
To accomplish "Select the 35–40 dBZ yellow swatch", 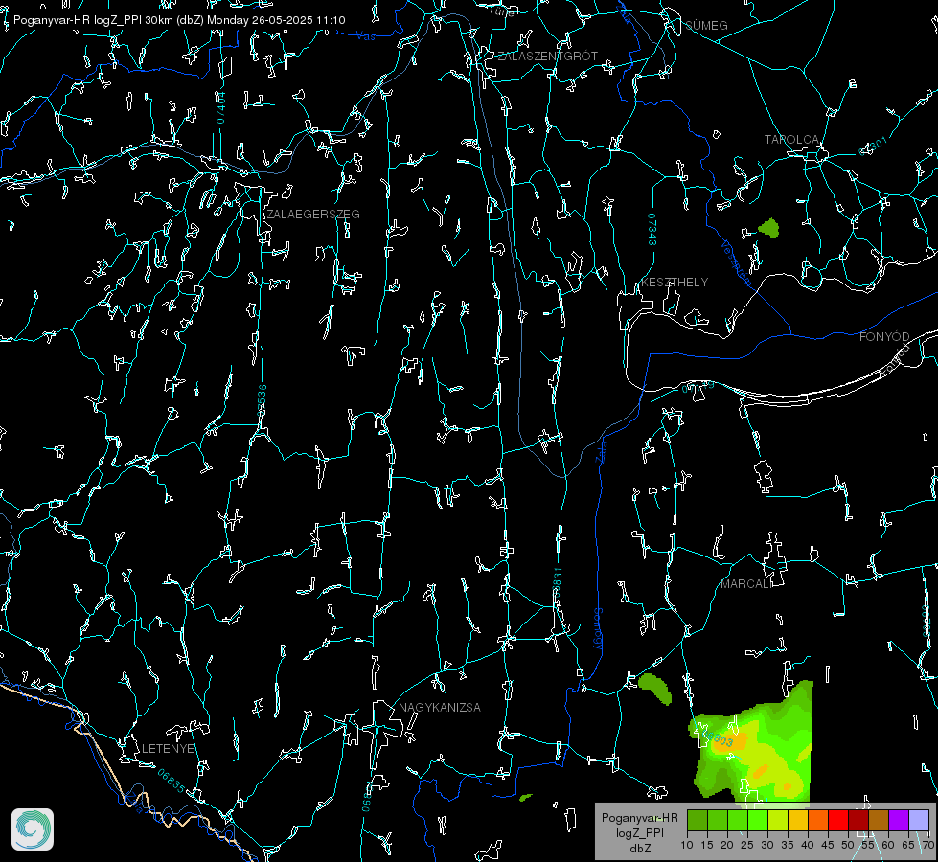I will tap(798, 820).
